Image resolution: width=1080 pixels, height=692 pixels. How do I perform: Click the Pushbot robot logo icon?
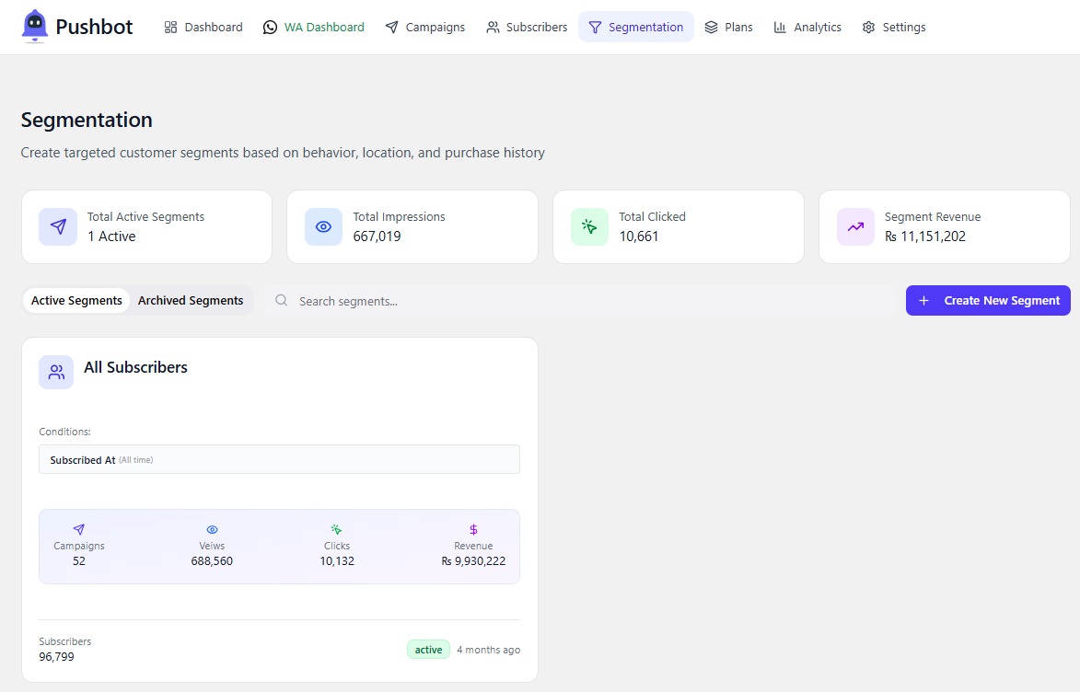(x=34, y=26)
